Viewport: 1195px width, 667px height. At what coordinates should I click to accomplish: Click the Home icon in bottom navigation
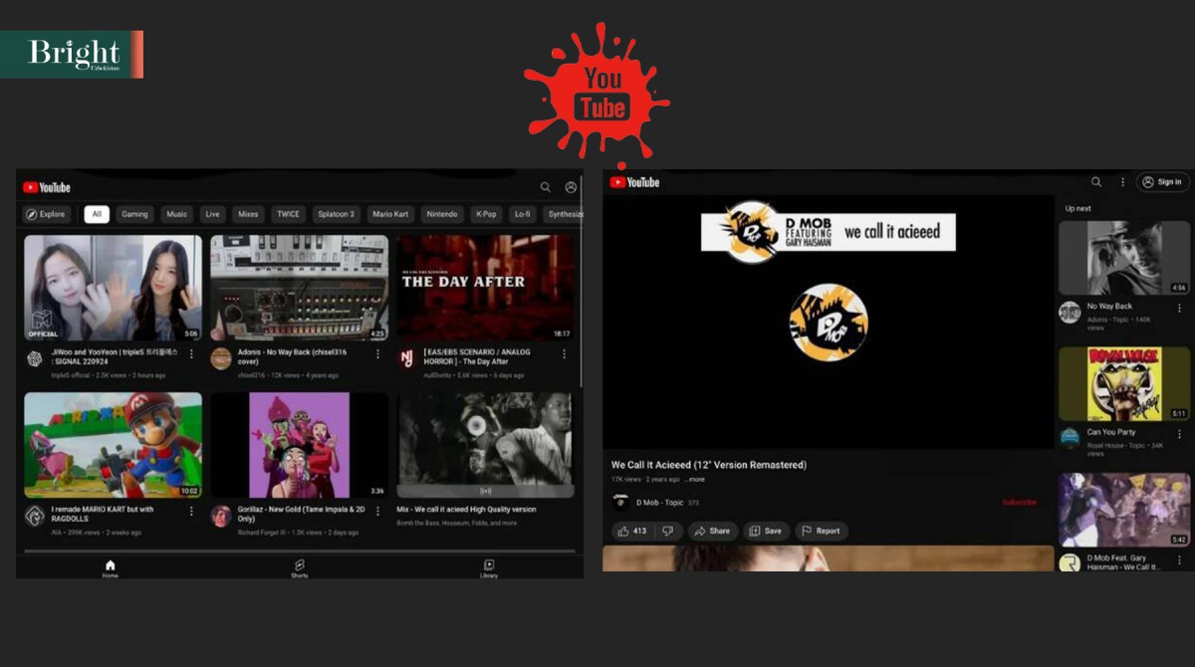tap(110, 566)
